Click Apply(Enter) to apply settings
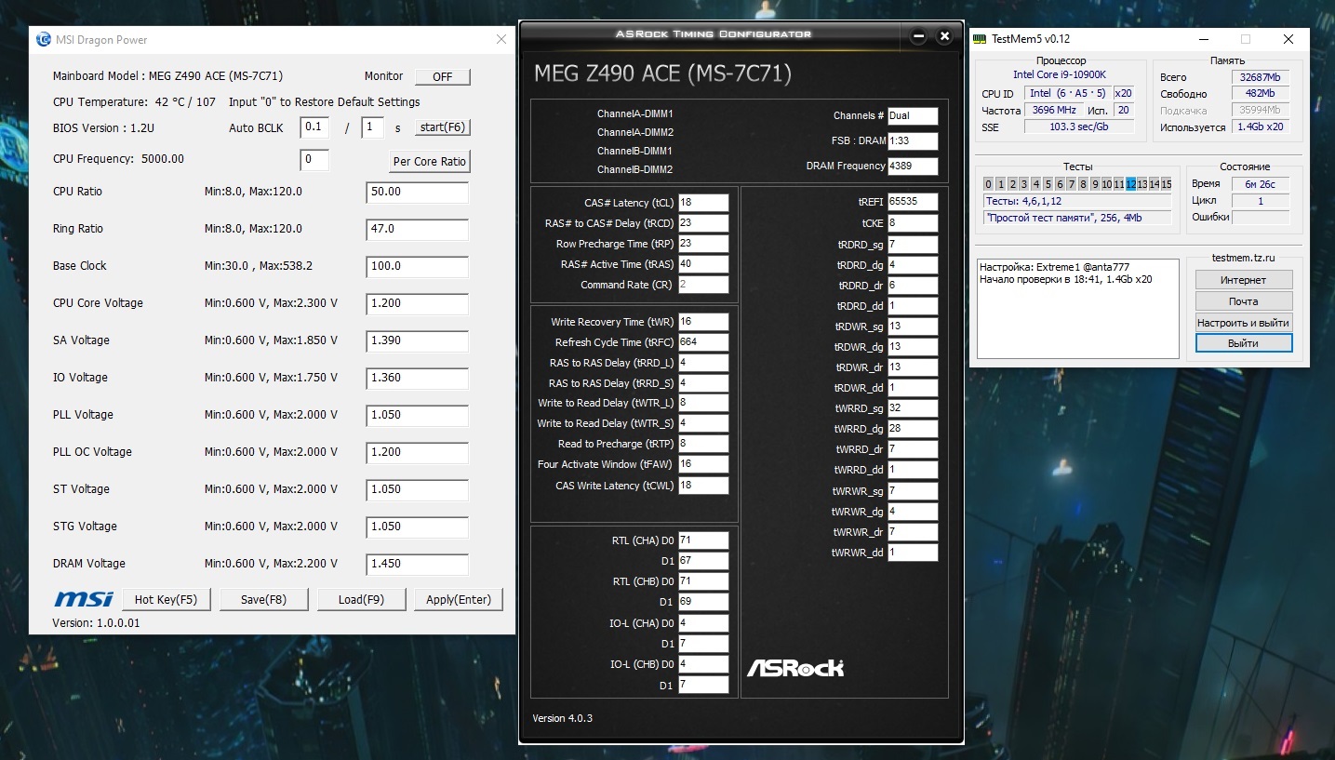1335x760 pixels. click(459, 599)
